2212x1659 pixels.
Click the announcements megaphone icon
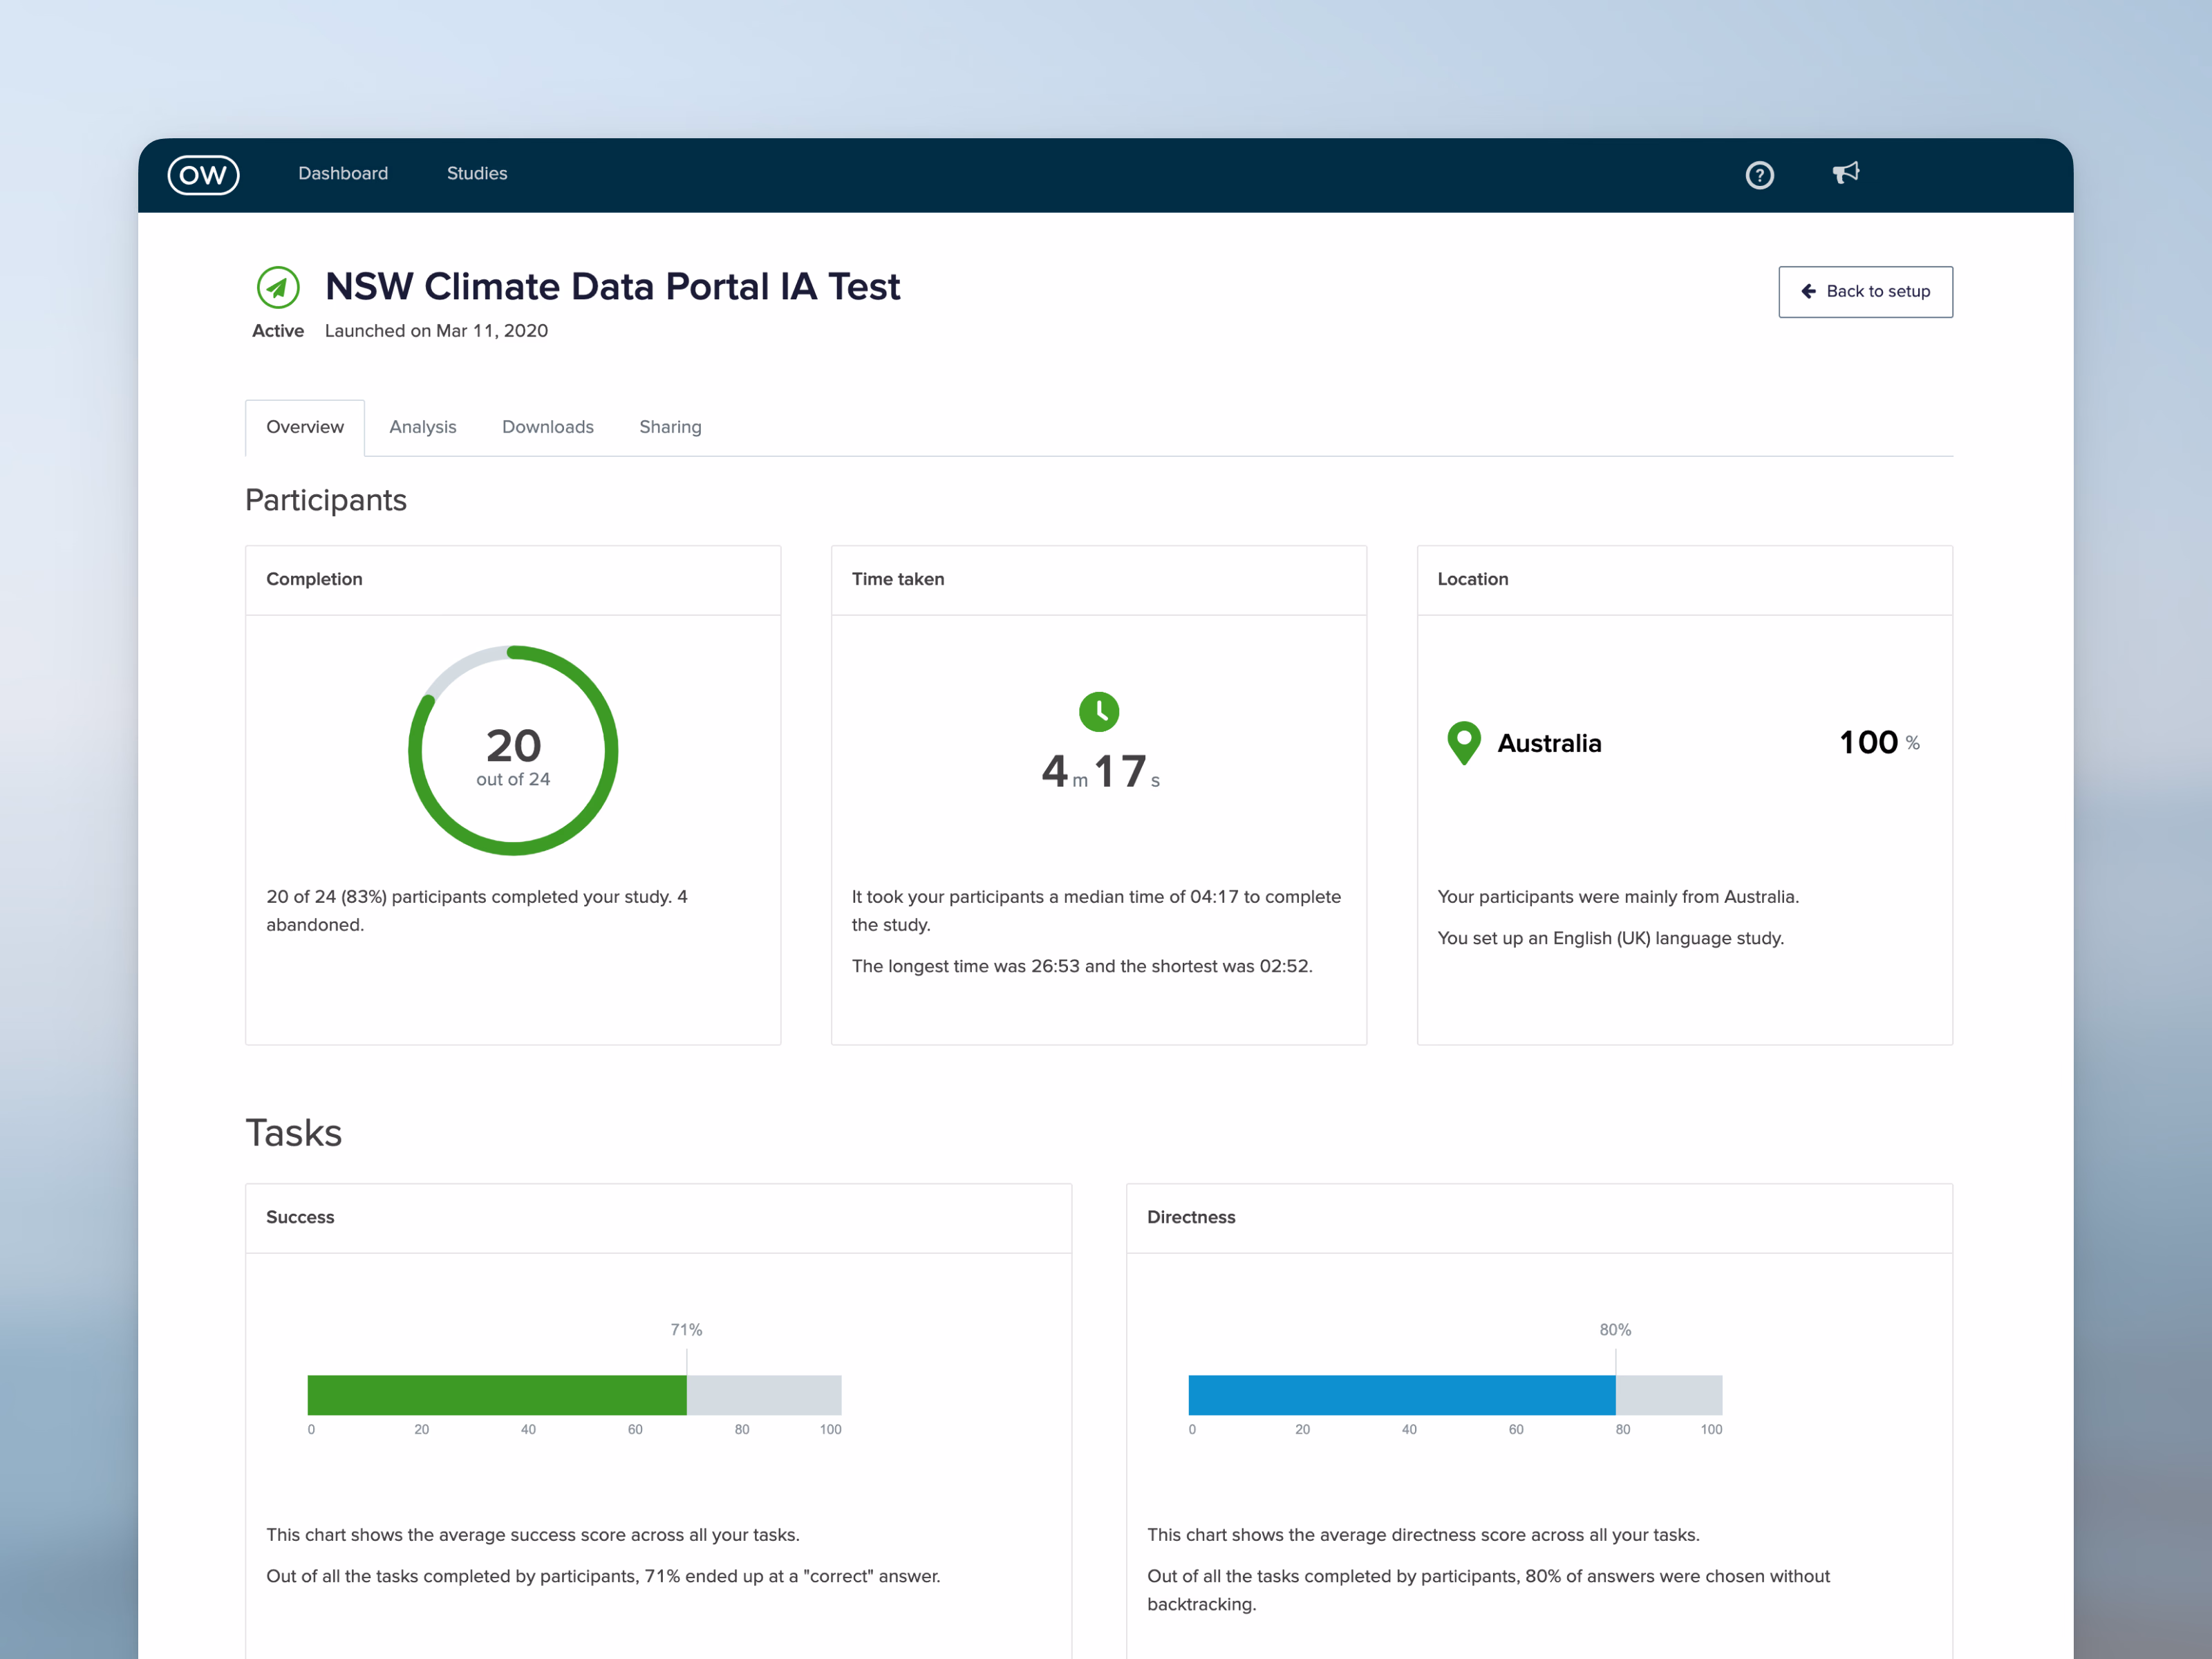pyautogui.click(x=1846, y=174)
